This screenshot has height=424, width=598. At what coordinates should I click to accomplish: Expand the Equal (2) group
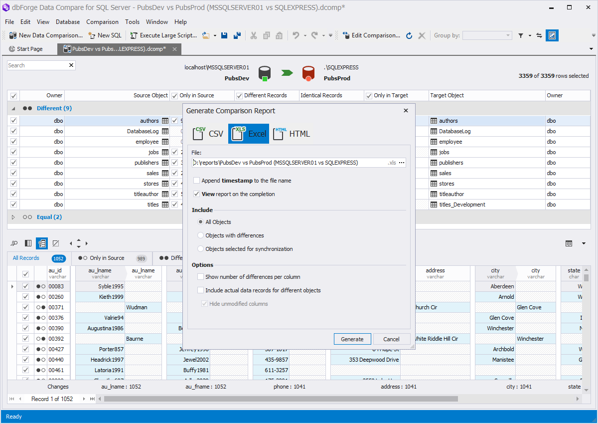(x=13, y=217)
